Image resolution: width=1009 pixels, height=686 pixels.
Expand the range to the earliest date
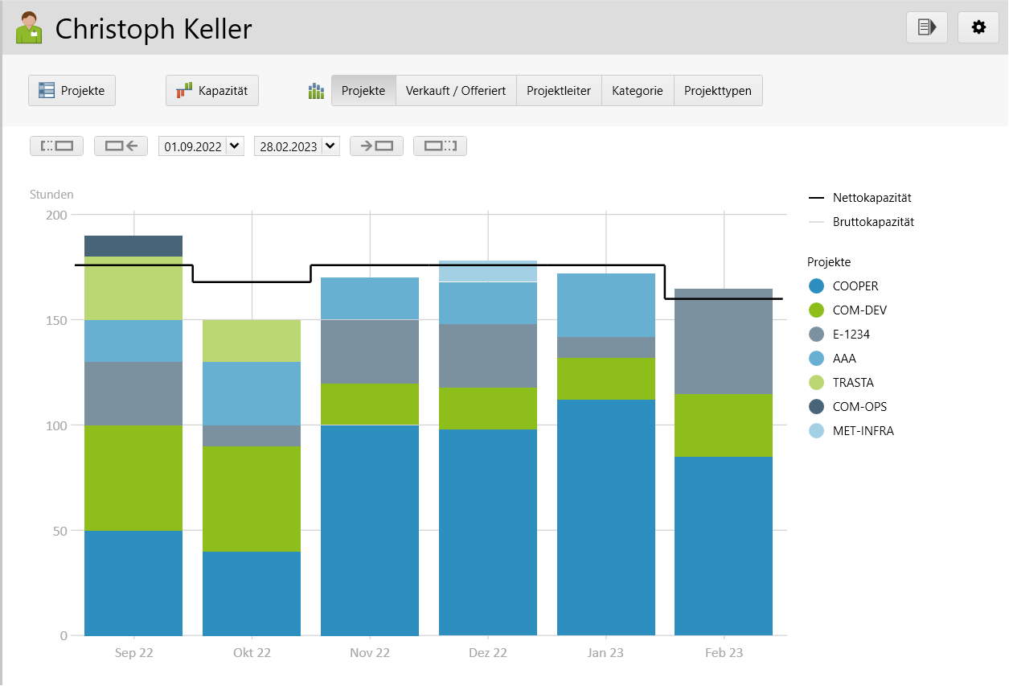(x=56, y=146)
